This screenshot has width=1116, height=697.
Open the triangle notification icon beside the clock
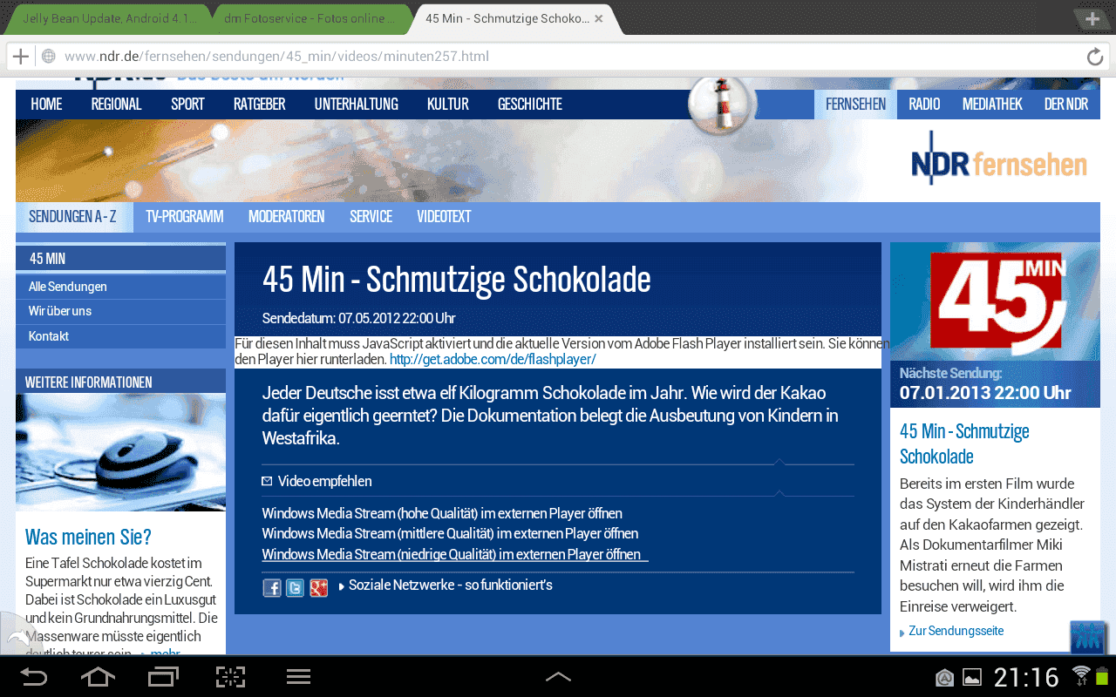click(945, 678)
